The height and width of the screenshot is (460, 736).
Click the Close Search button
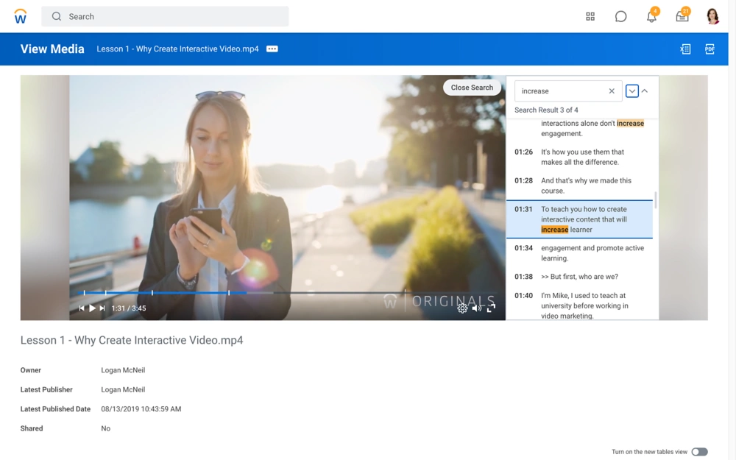click(472, 88)
